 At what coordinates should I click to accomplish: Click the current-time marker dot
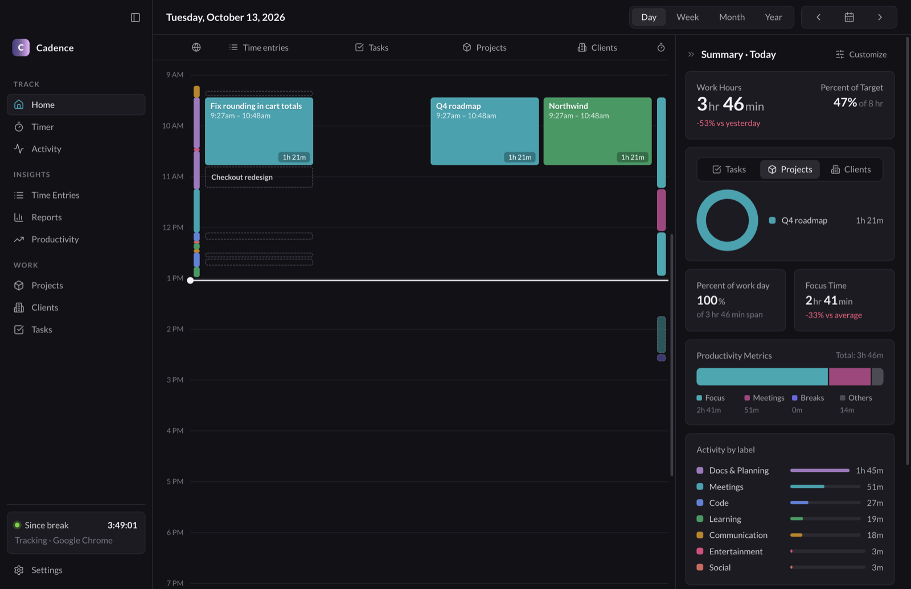(190, 281)
